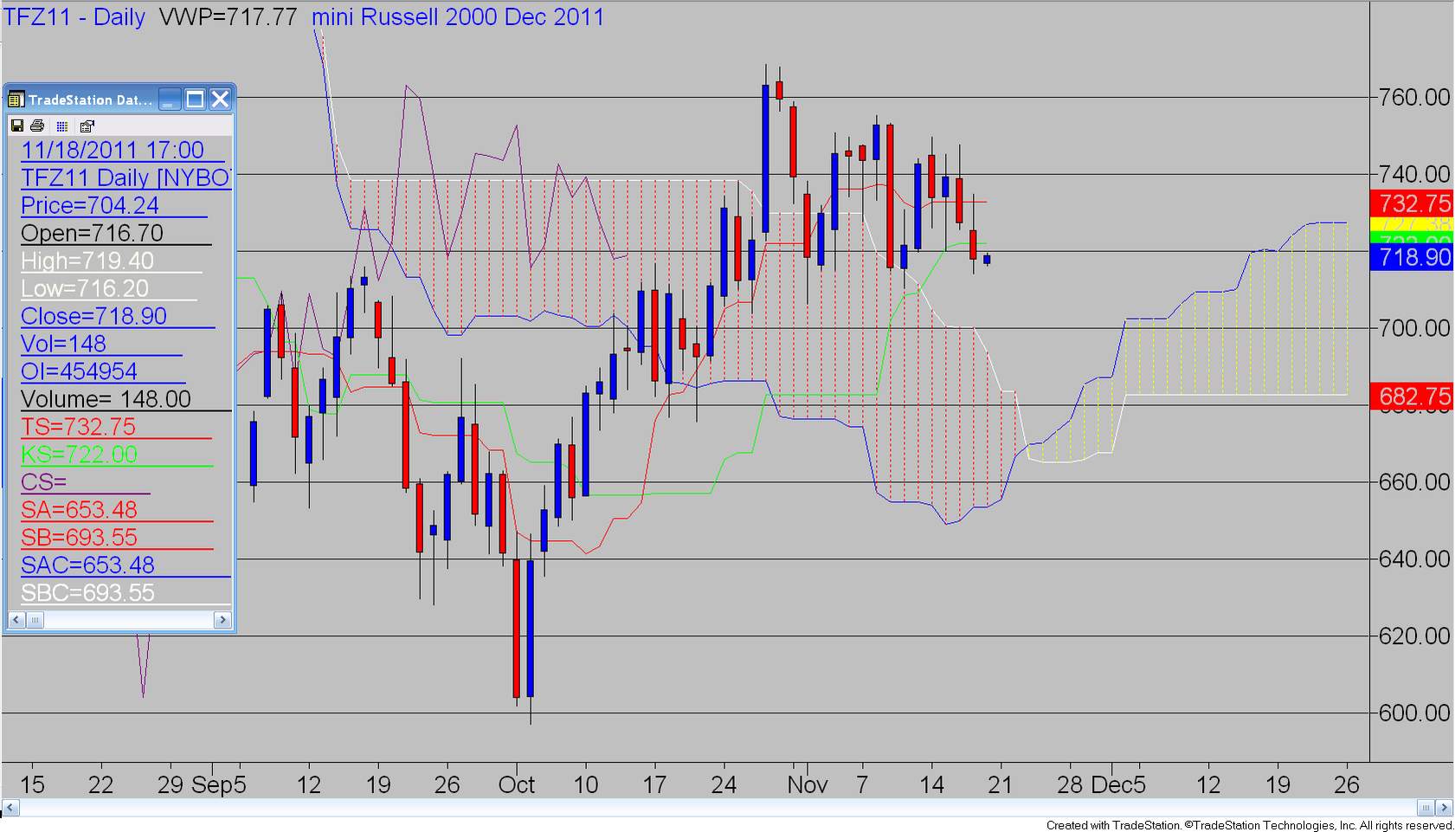Click the mini Russell 2000 Dec 2011 description

[x=458, y=17]
